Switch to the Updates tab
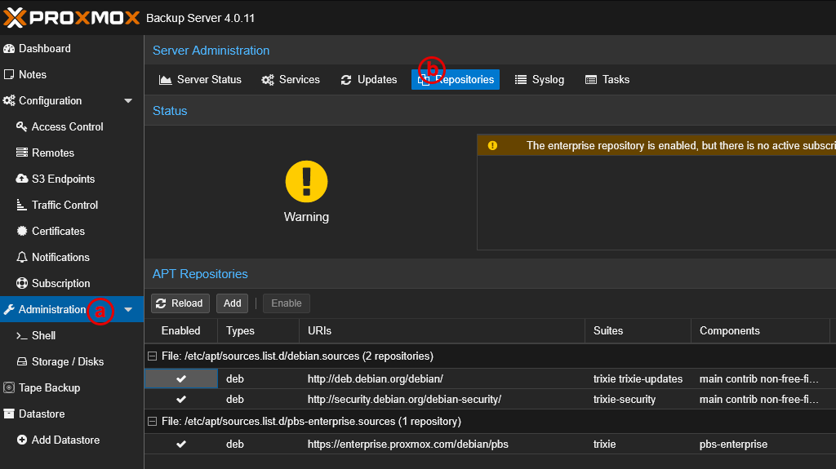Screen dimensions: 836x469 point(369,80)
